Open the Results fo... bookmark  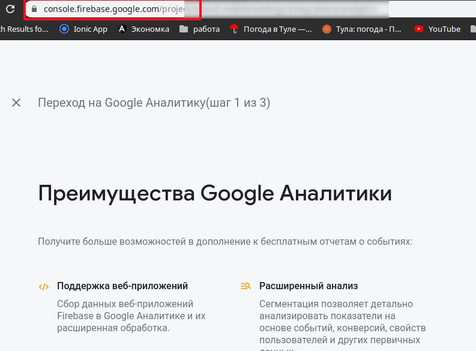click(24, 29)
